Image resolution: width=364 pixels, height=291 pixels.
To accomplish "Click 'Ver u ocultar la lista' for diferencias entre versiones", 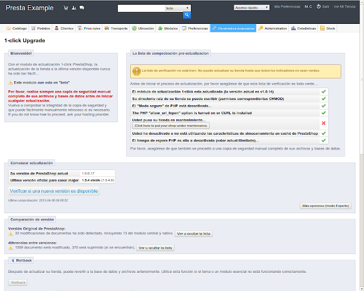I will [155, 248].
